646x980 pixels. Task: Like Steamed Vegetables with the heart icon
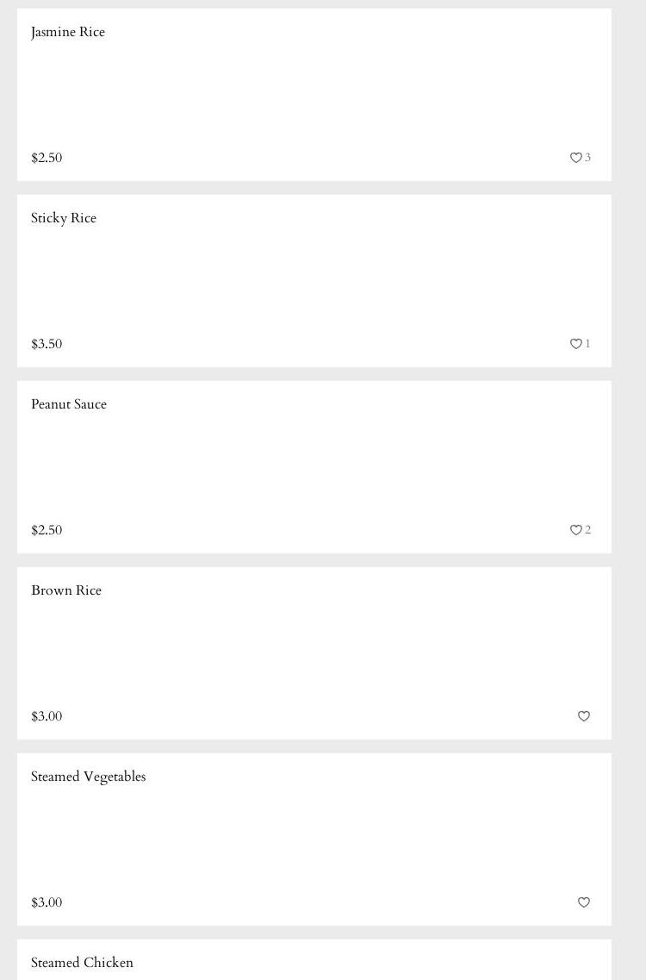(583, 902)
